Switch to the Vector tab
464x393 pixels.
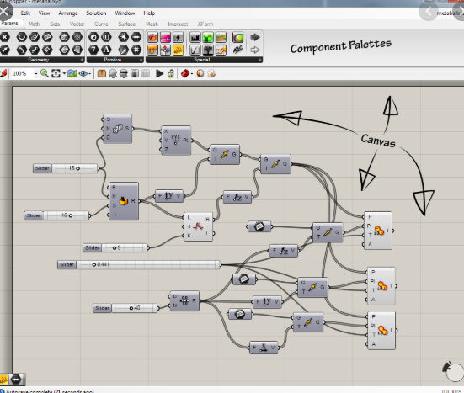click(x=77, y=24)
